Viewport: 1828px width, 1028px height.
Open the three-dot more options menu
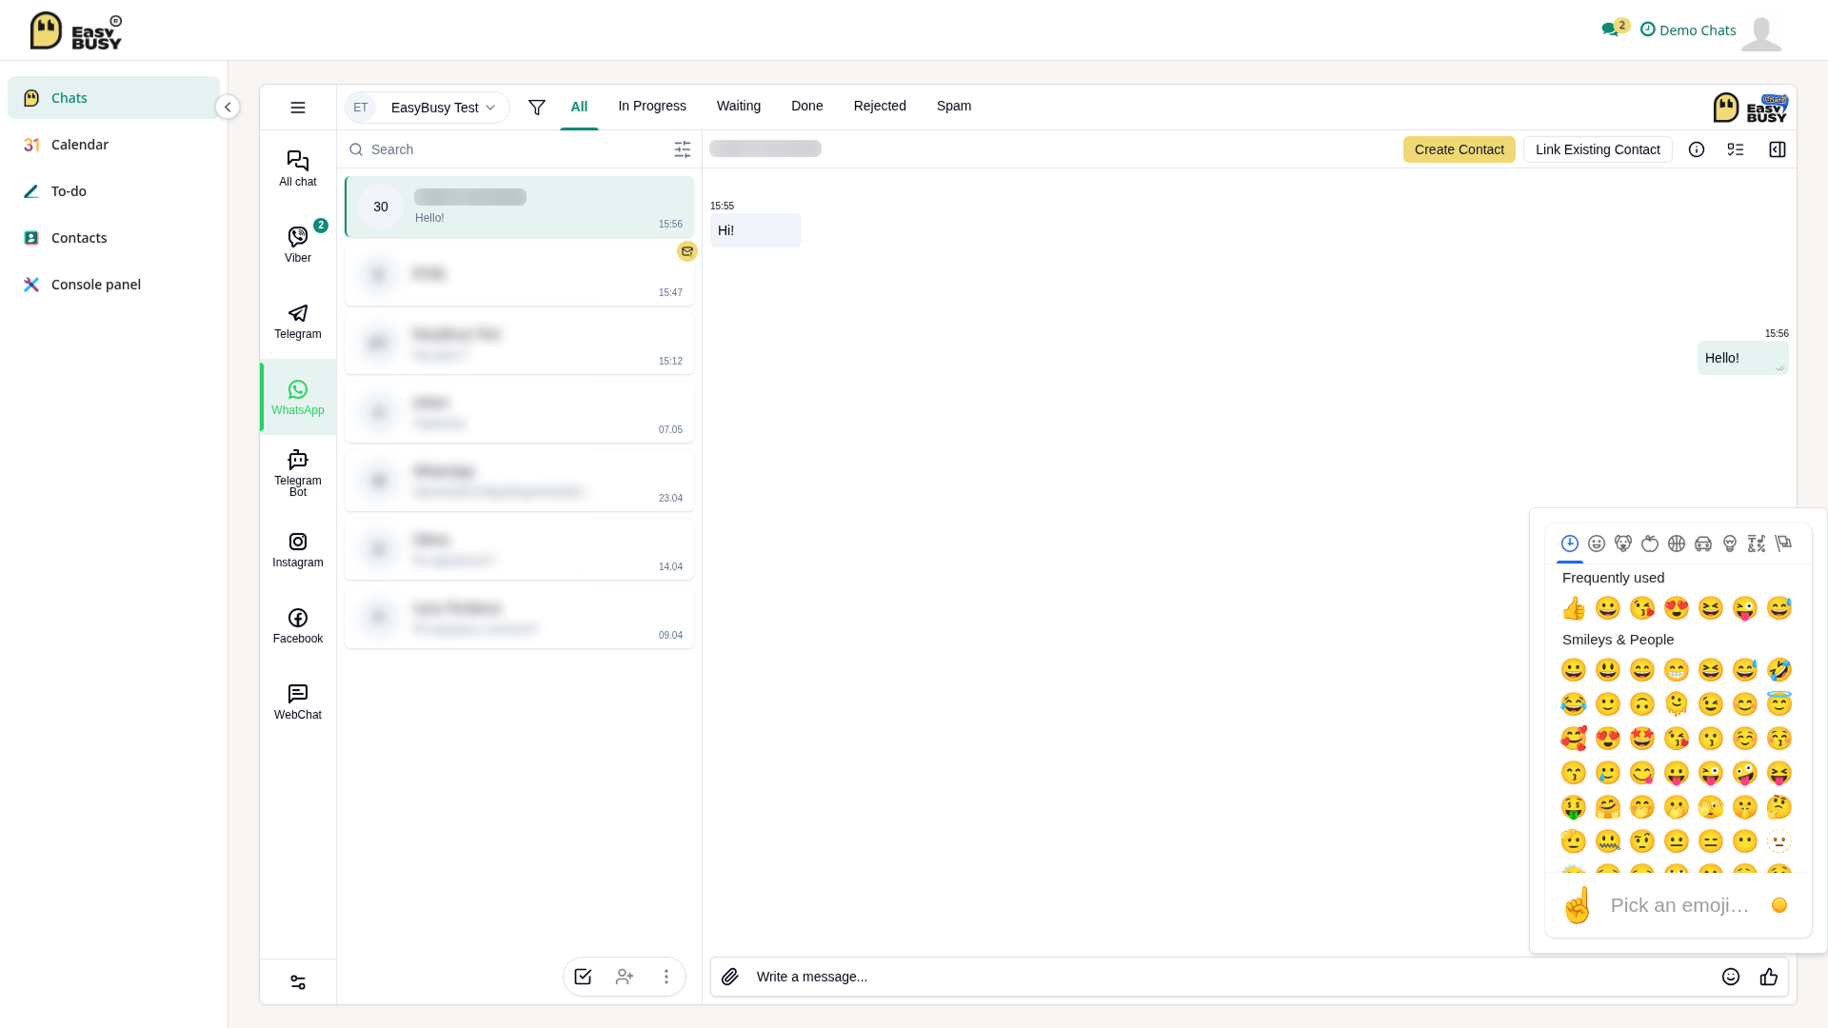(x=666, y=977)
